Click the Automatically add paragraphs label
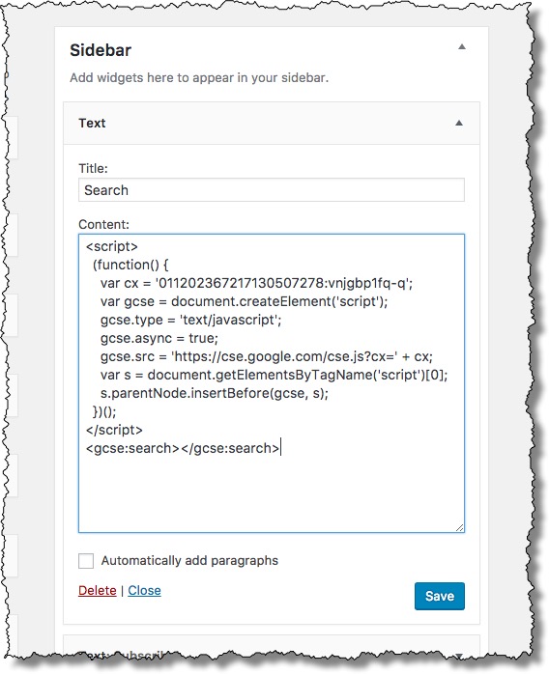 pyautogui.click(x=189, y=560)
